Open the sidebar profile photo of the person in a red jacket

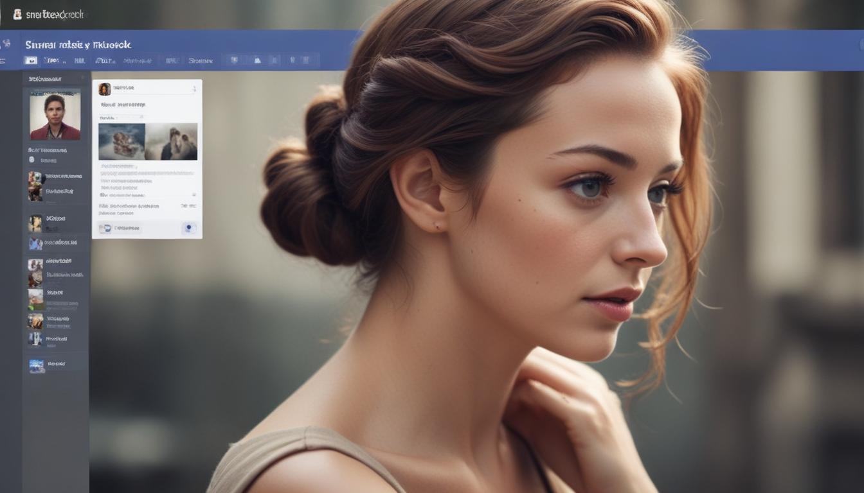55,116
